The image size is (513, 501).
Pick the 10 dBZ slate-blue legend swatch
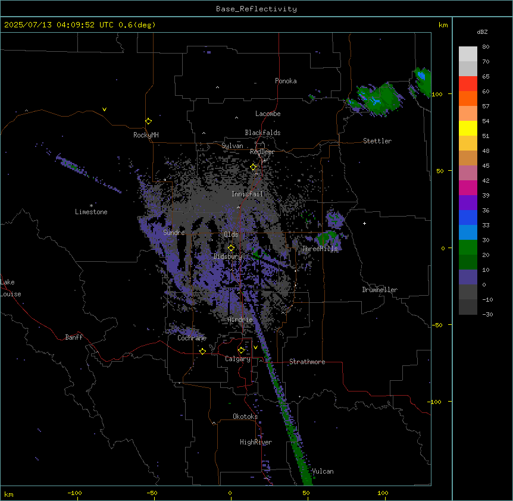click(468, 277)
